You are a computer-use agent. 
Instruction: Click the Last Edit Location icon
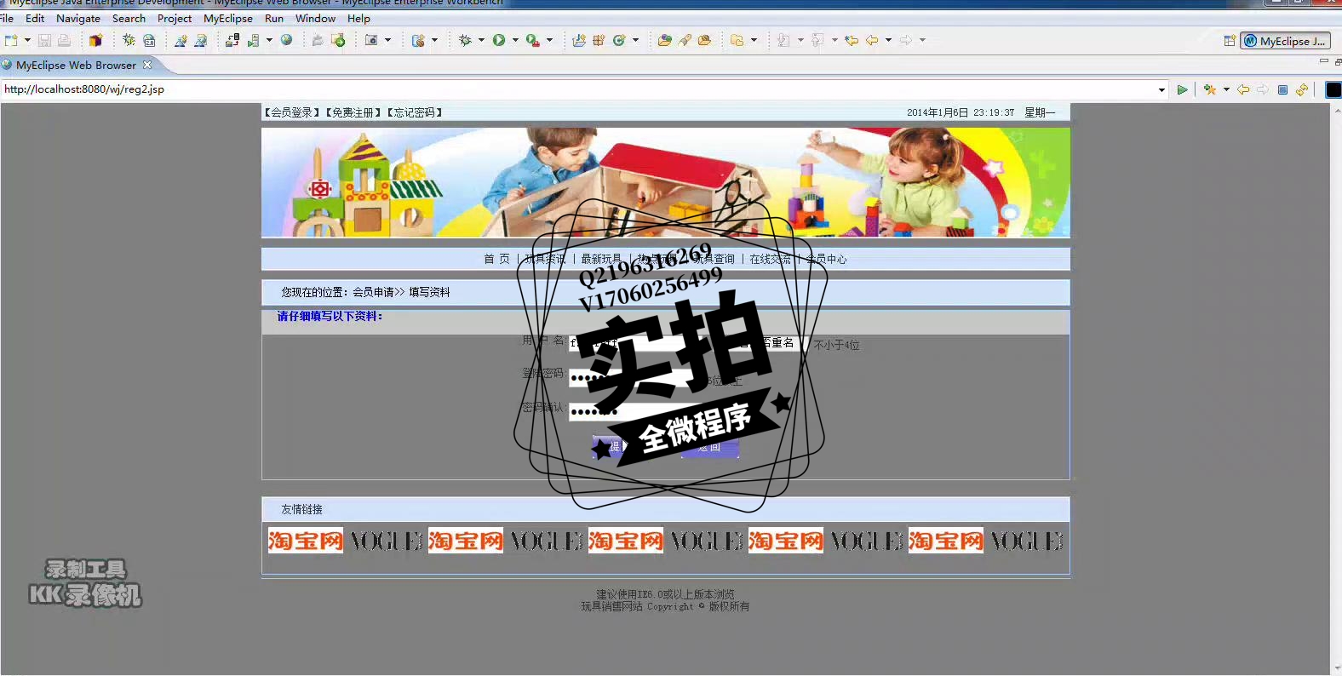pyautogui.click(x=852, y=40)
